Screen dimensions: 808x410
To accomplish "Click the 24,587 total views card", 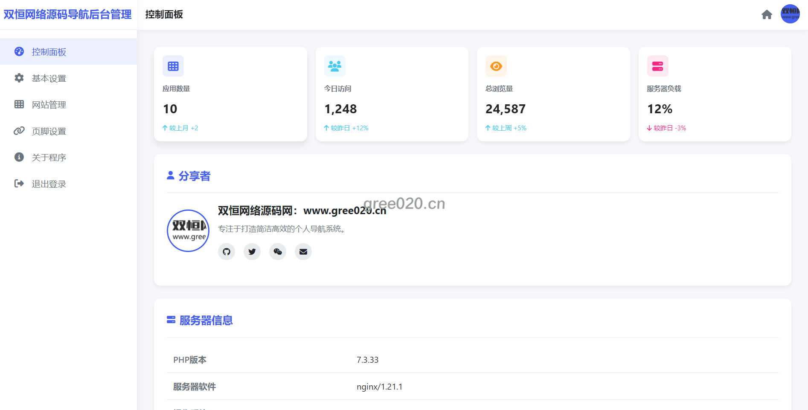I will [553, 94].
